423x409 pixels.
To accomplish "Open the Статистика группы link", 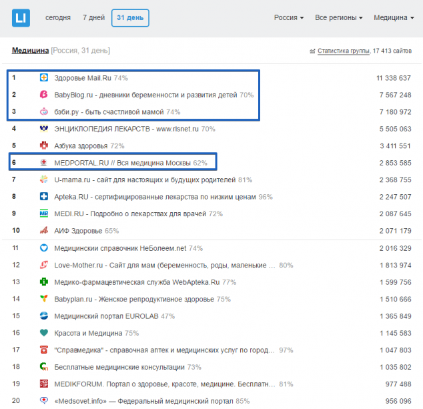I will click(344, 51).
